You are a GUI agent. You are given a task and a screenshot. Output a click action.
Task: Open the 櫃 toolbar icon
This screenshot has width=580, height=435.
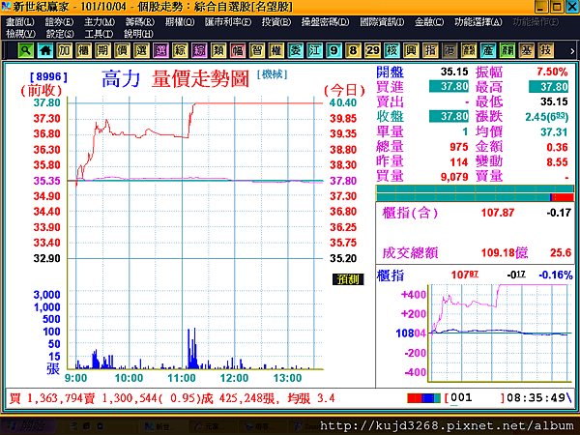(x=83, y=50)
